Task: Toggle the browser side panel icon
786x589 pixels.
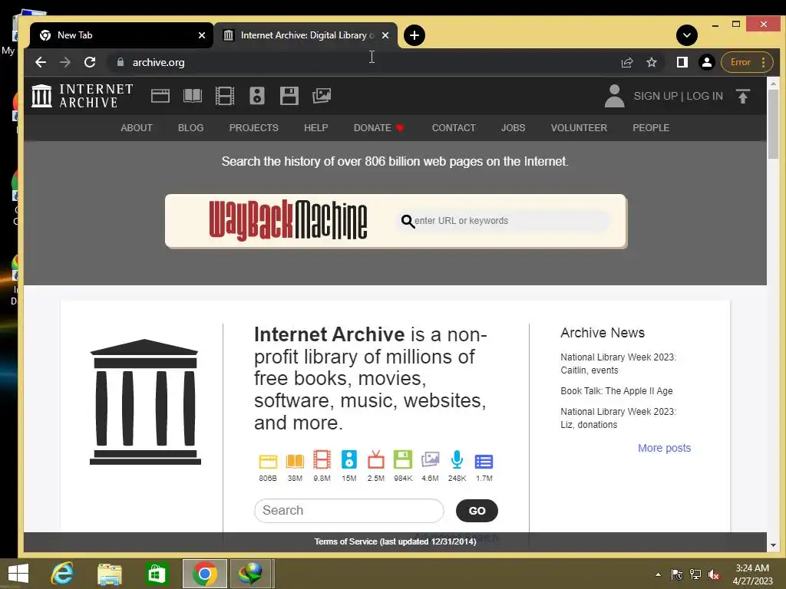Action: [682, 62]
